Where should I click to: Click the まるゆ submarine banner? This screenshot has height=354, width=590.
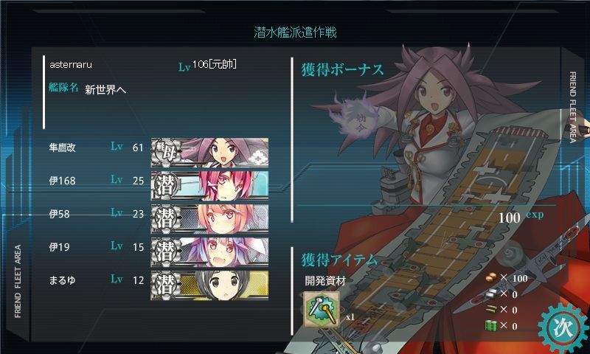coord(209,285)
